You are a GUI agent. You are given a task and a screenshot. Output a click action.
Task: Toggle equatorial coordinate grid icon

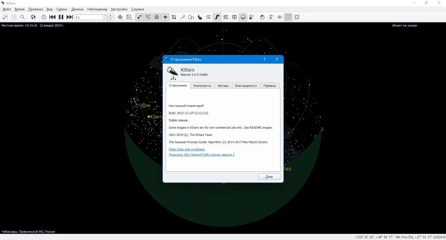pos(226,17)
